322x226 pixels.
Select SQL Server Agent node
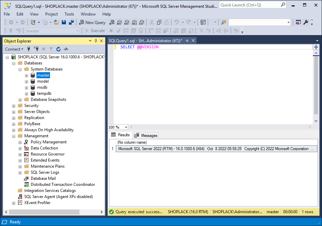(58, 197)
